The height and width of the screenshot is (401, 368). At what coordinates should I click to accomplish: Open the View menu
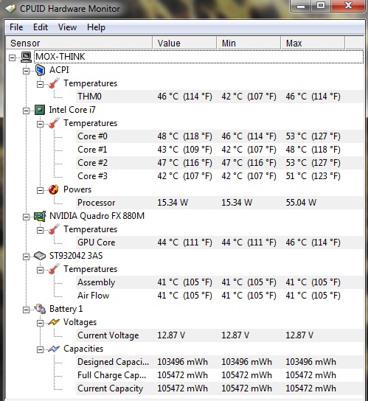67,27
